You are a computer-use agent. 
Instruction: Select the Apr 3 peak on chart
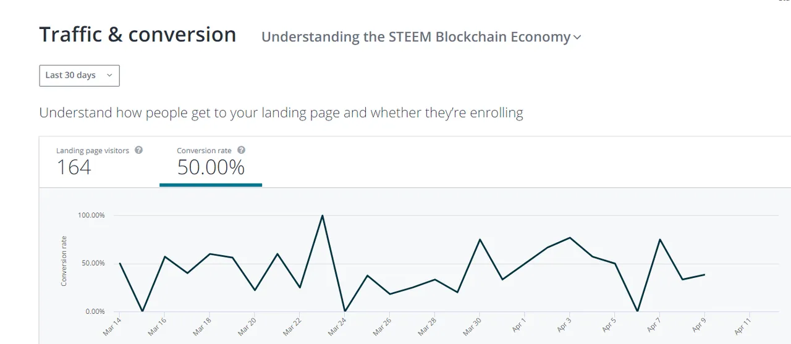(x=570, y=238)
